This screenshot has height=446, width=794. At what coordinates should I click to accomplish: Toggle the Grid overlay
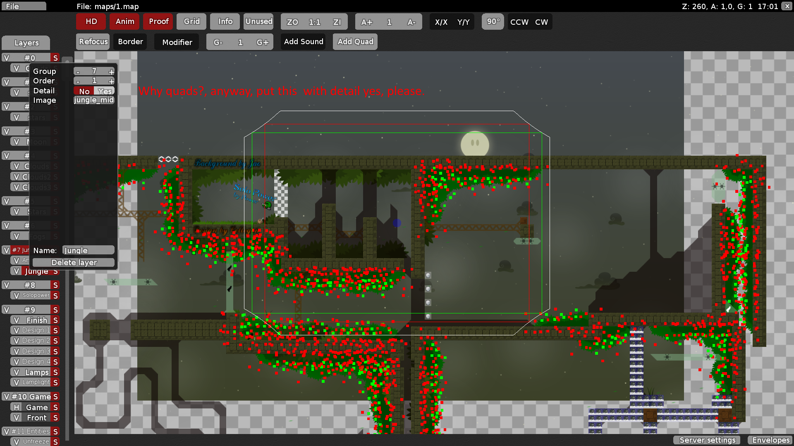[191, 21]
